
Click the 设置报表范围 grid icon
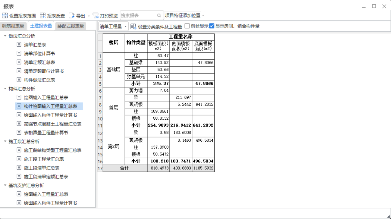tap(5, 16)
